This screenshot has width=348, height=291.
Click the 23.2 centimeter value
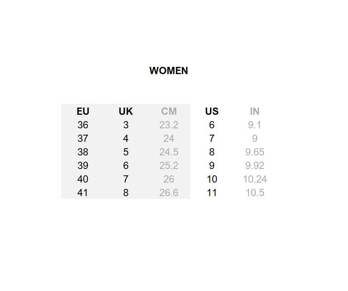coord(169,125)
